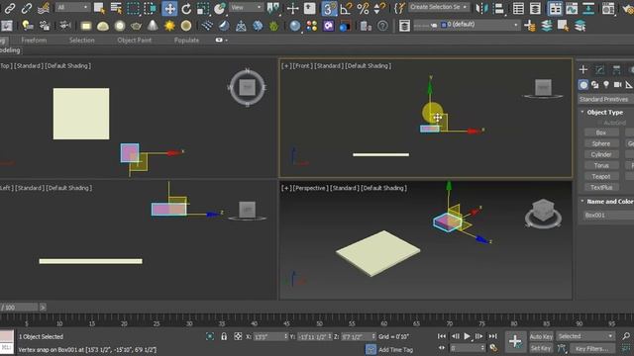Open the ribbon minimize options dropdown arrow

(x=226, y=40)
